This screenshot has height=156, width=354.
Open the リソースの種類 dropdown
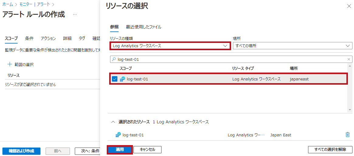point(170,46)
